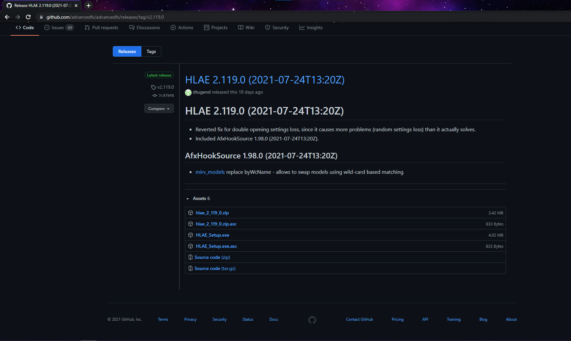Open the footer Security link

[219, 319]
